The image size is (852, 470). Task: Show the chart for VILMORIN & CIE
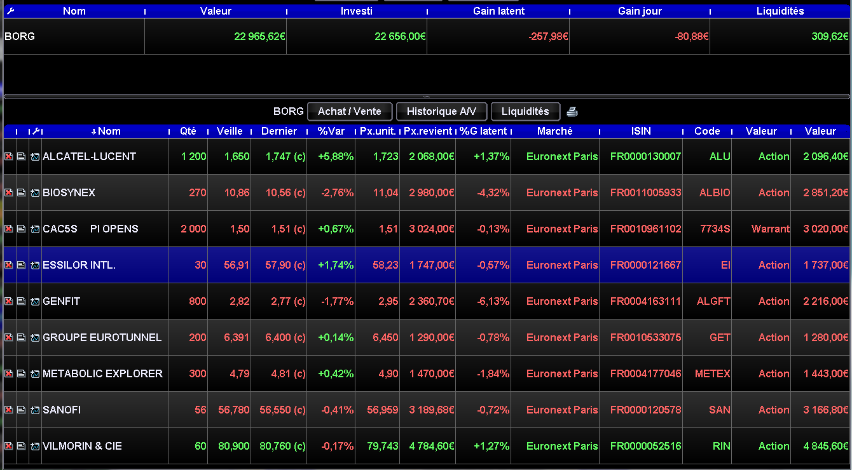coord(35,446)
